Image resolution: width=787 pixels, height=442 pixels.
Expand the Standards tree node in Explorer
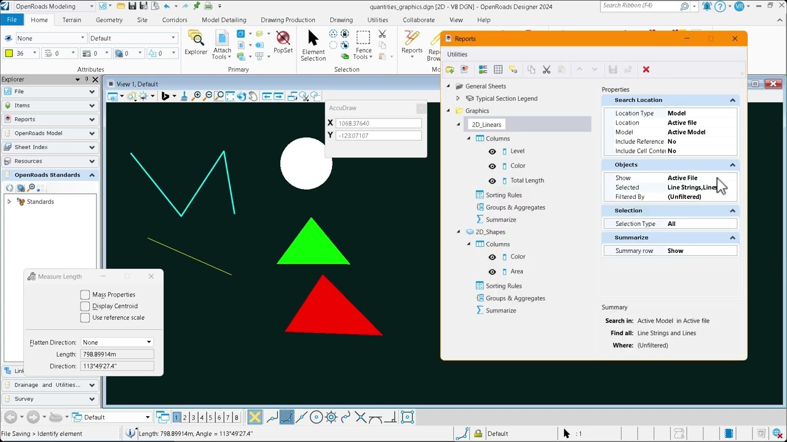[x=9, y=201]
